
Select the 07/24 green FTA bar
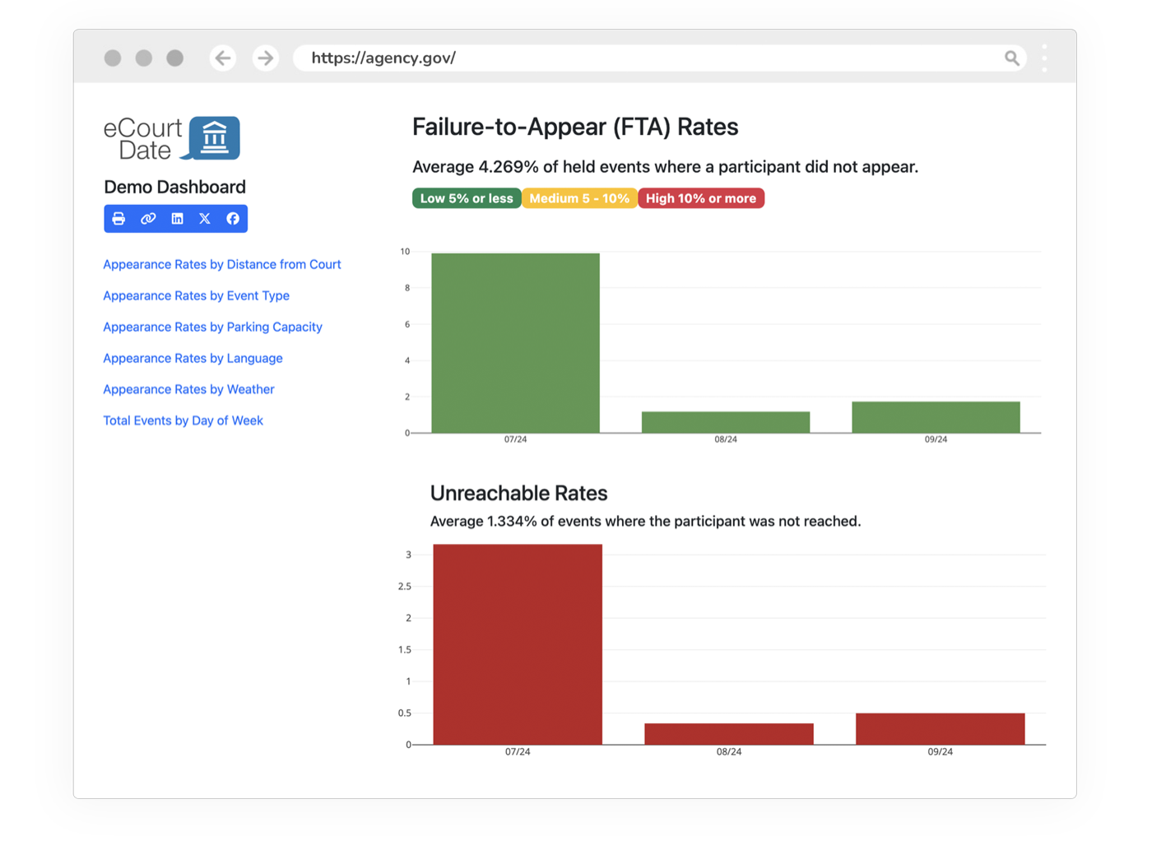coord(515,342)
